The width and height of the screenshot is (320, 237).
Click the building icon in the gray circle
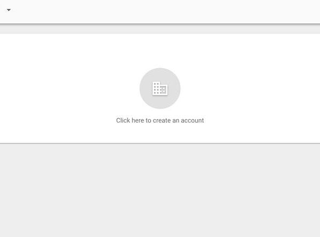[x=160, y=88]
